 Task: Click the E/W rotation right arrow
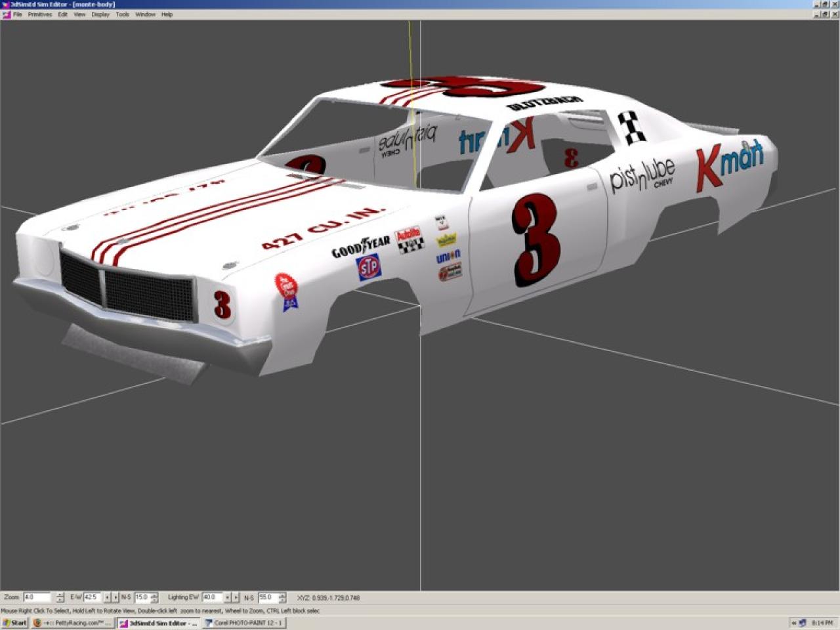(115, 597)
